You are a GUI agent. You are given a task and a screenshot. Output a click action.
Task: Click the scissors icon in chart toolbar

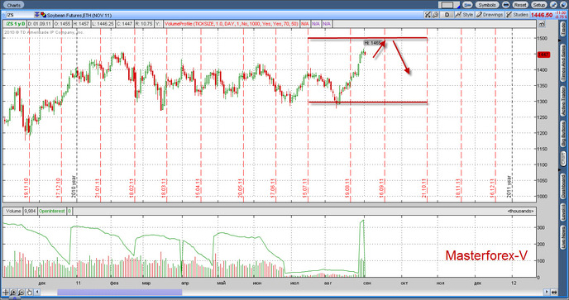click(x=428, y=15)
